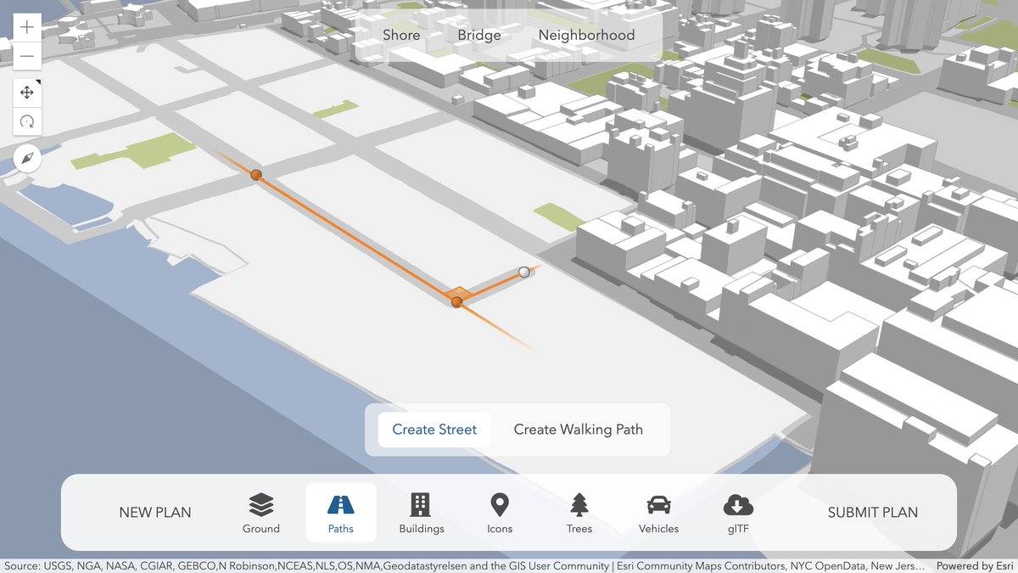Open the Buildings tool icon

coord(420,505)
